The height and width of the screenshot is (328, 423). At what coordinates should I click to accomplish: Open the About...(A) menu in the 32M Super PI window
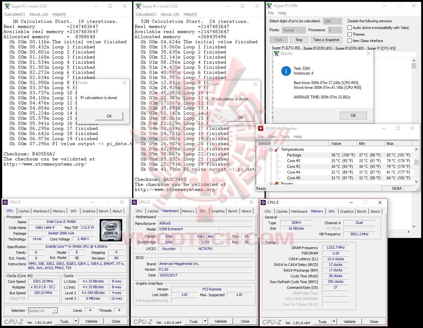click(x=170, y=14)
